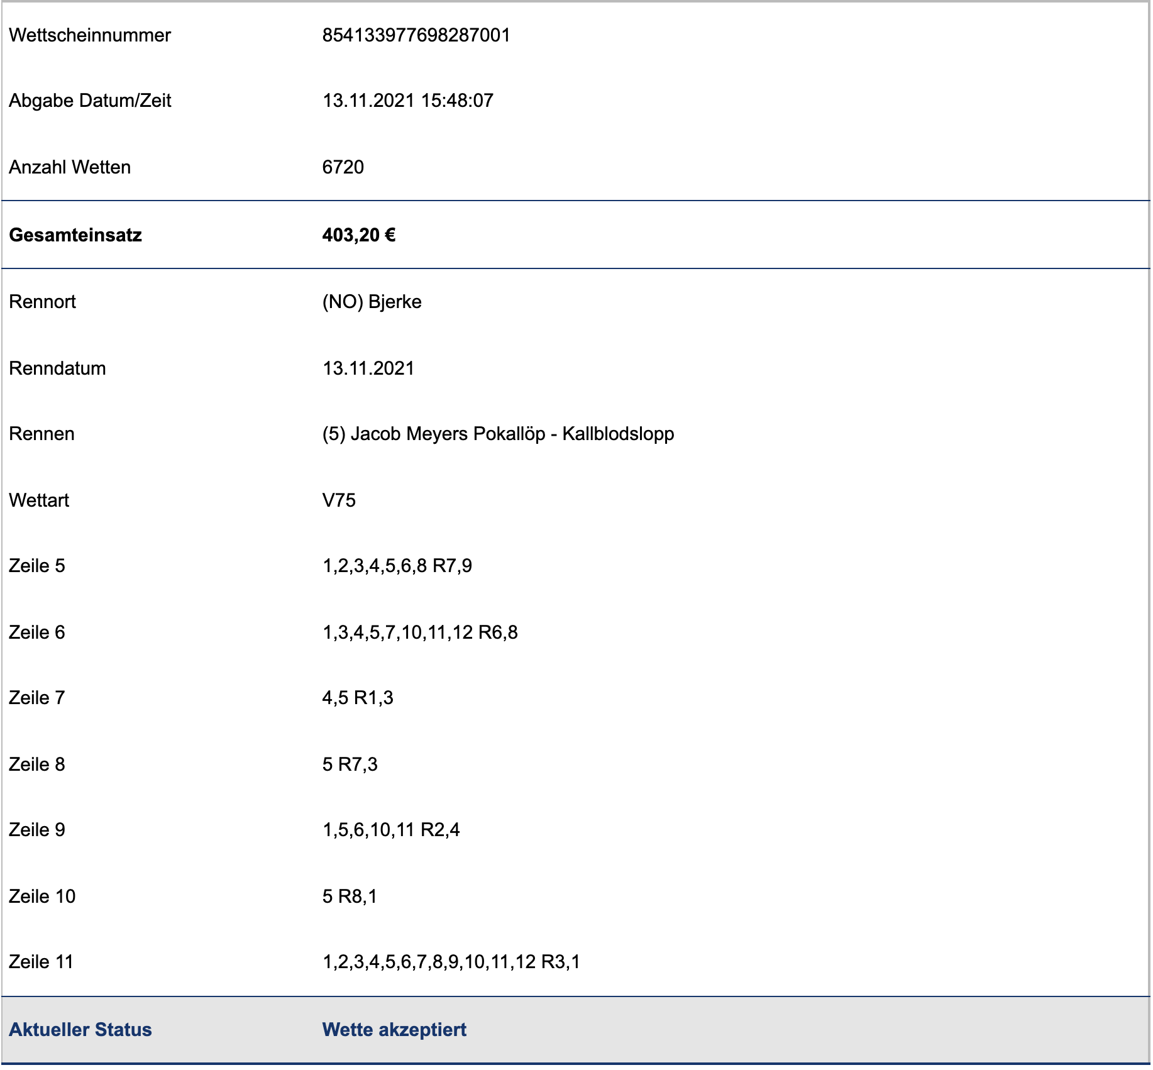Select picks 5 R8,1
The image size is (1153, 1070).
click(350, 896)
